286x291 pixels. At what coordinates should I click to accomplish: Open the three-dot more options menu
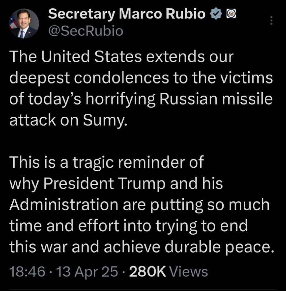pyautogui.click(x=271, y=21)
